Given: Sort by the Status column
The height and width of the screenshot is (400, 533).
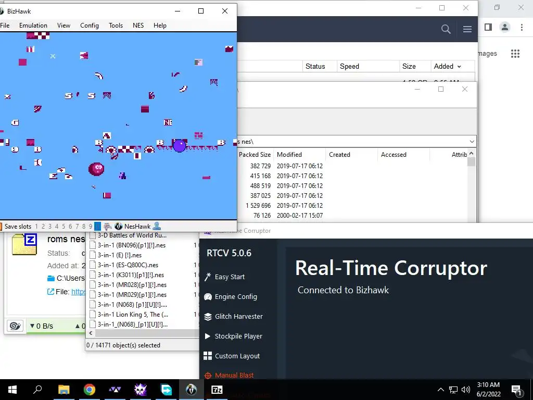Looking at the screenshot, I should click(315, 66).
